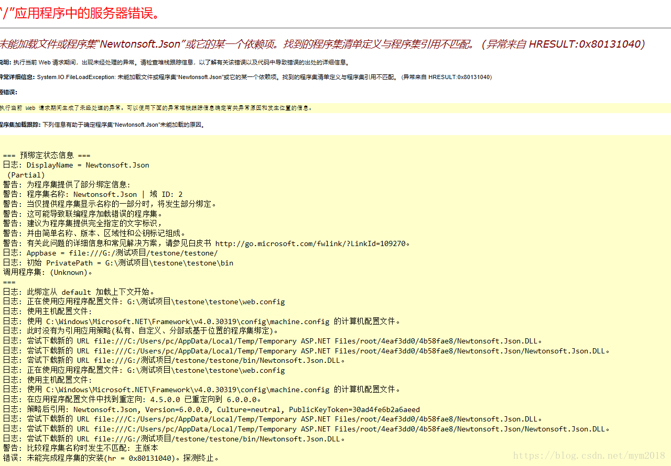Click the '初始 PrivatePath' log line
The width and height of the screenshot is (671, 466).
pyautogui.click(x=118, y=263)
